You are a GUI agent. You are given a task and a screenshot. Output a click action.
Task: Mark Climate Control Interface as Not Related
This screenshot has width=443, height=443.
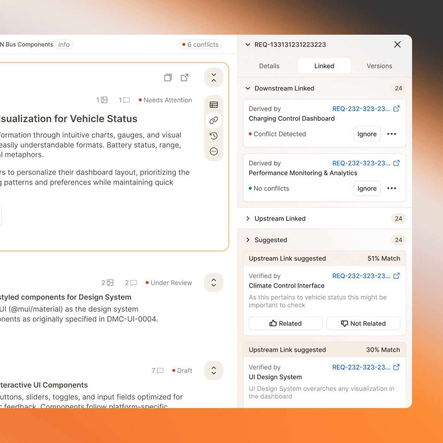click(364, 323)
